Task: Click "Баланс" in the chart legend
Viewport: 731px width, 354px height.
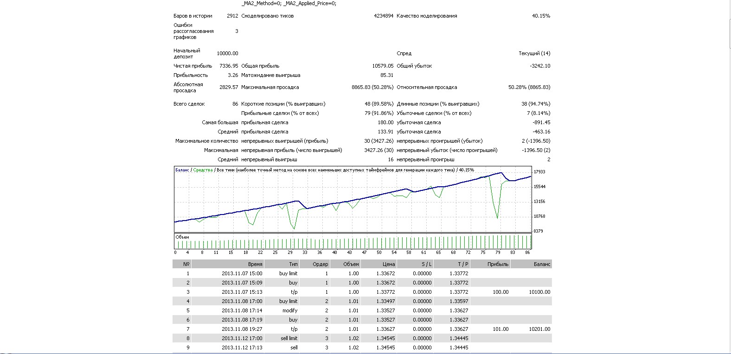Action: coord(182,170)
